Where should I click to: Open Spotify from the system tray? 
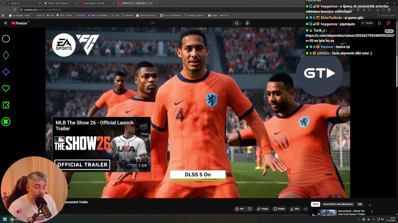point(363,219)
